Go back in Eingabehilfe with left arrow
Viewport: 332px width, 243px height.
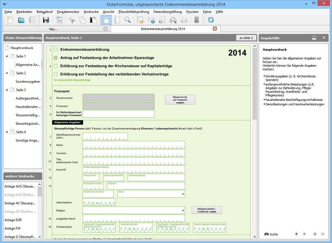(296, 234)
